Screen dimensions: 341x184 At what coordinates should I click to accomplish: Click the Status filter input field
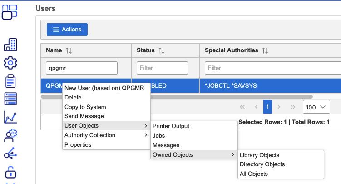point(162,68)
